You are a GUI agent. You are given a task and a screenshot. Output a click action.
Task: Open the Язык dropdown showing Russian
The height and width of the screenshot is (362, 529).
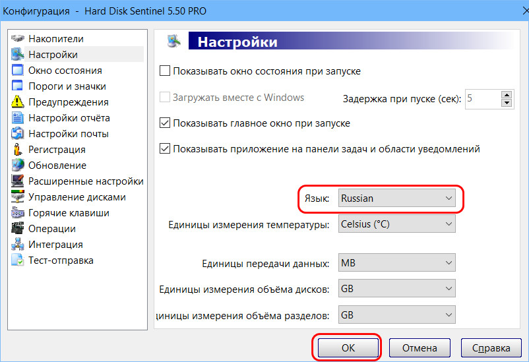[x=397, y=198]
